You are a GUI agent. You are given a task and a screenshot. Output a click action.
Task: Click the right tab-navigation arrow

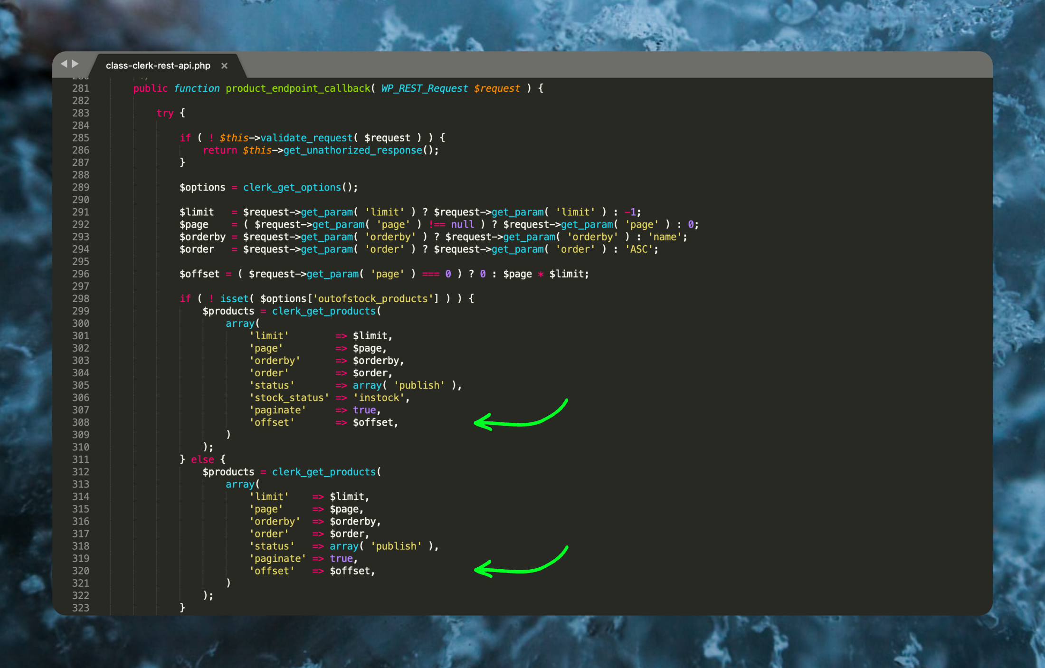click(76, 64)
